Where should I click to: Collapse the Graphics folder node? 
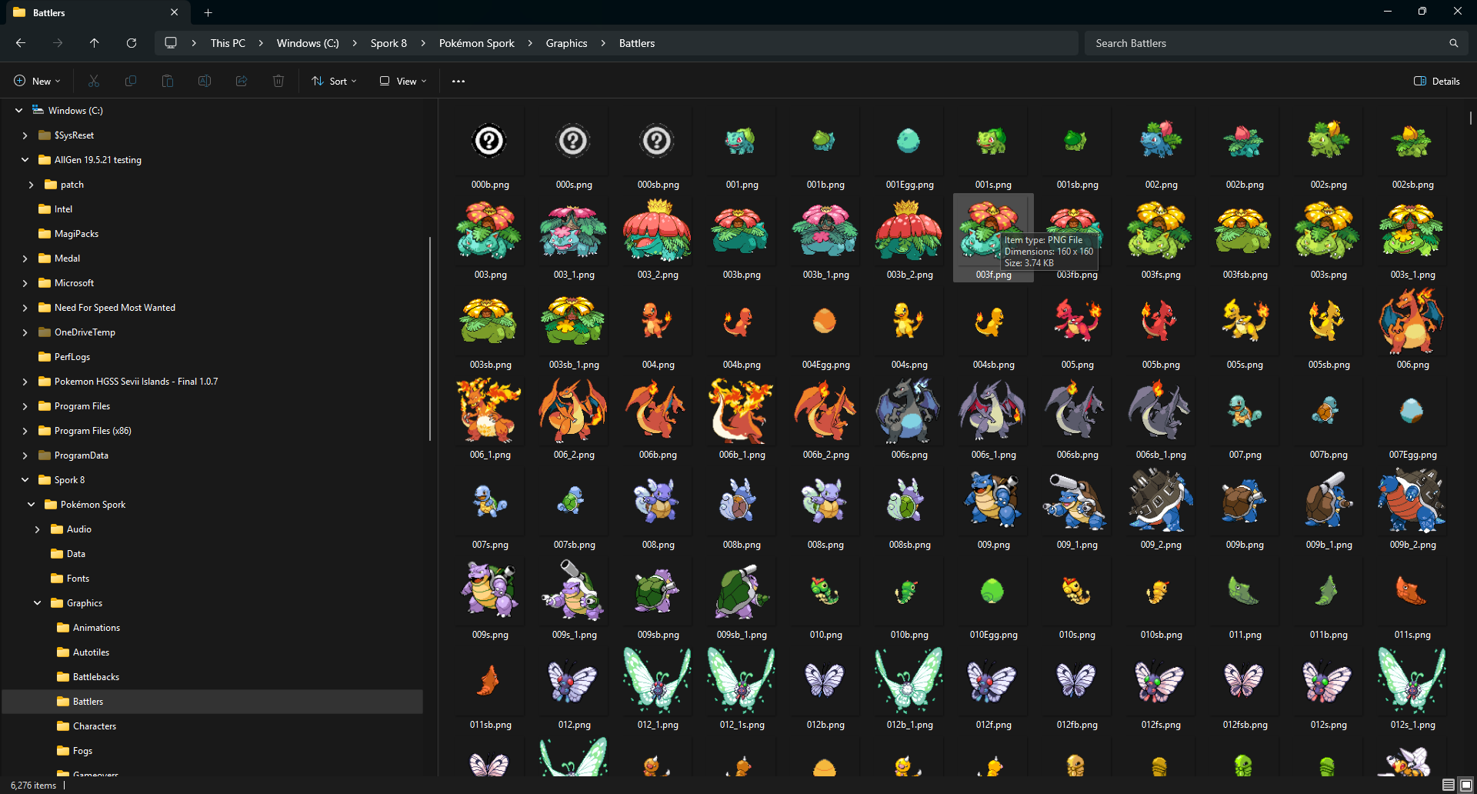(37, 603)
